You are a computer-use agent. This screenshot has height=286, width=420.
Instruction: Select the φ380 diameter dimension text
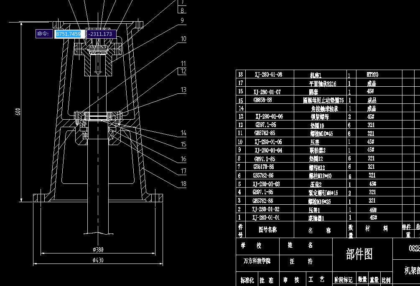[98, 250]
